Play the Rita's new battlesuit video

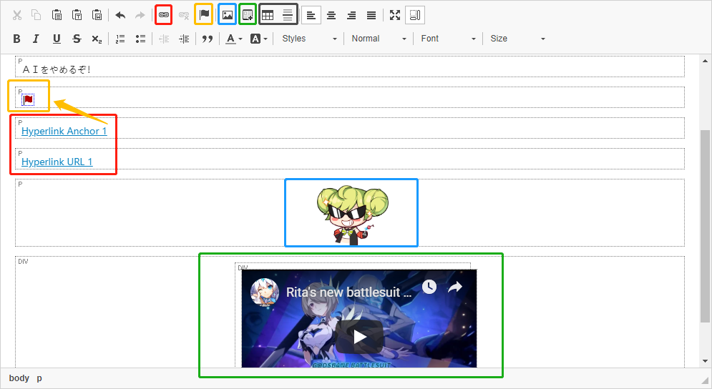click(x=359, y=337)
